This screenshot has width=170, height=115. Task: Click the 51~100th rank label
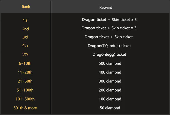click(25, 90)
